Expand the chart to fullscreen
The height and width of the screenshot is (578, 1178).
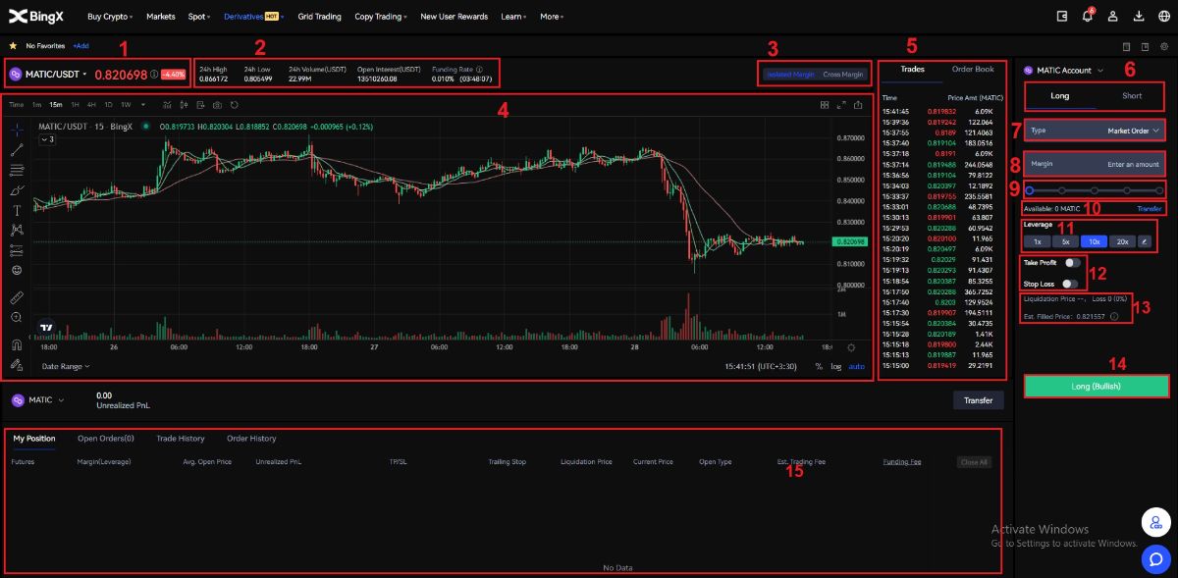pyautogui.click(x=841, y=106)
